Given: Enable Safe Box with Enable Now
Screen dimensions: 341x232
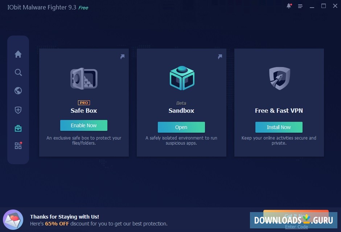Looking at the screenshot, I should (84, 125).
